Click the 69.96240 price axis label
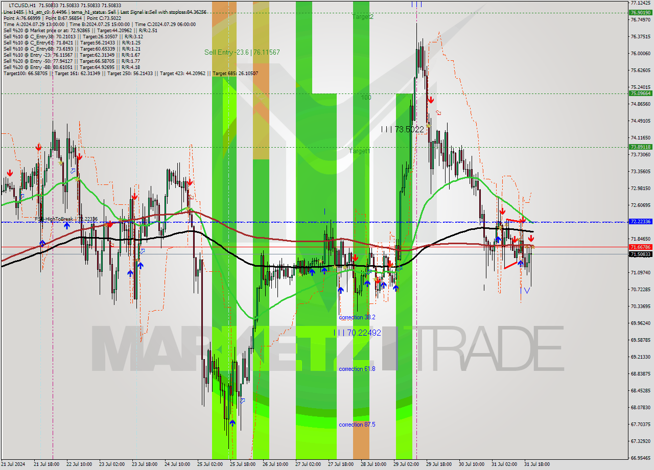 [x=641, y=323]
